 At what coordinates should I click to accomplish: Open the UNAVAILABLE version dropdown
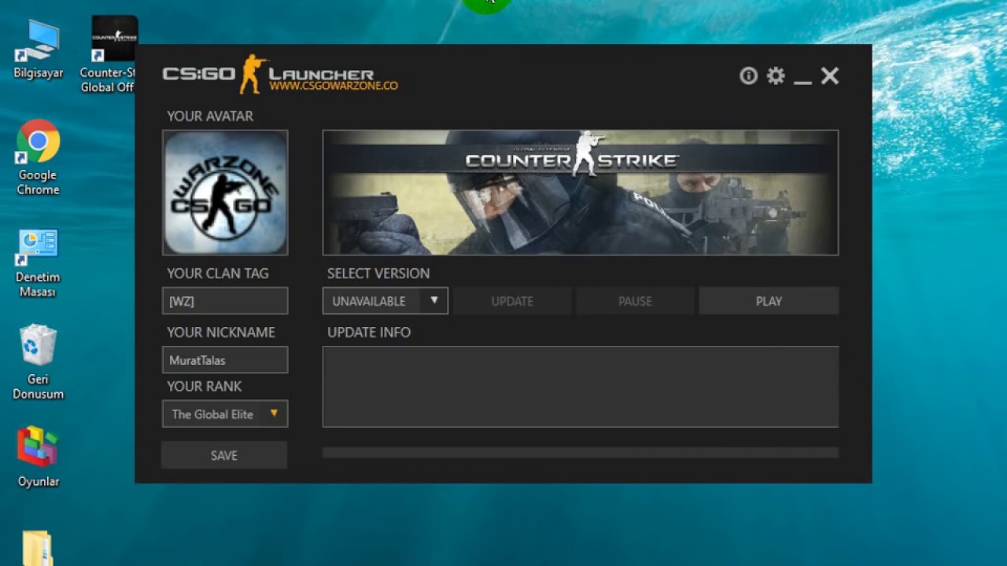coord(385,301)
